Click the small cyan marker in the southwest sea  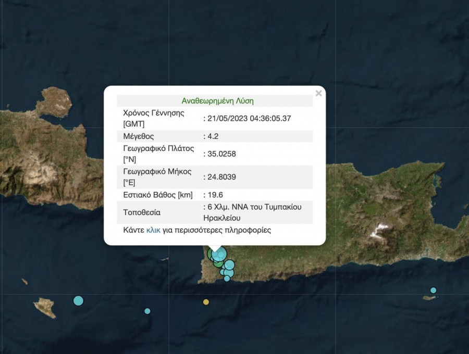(x=147, y=311)
